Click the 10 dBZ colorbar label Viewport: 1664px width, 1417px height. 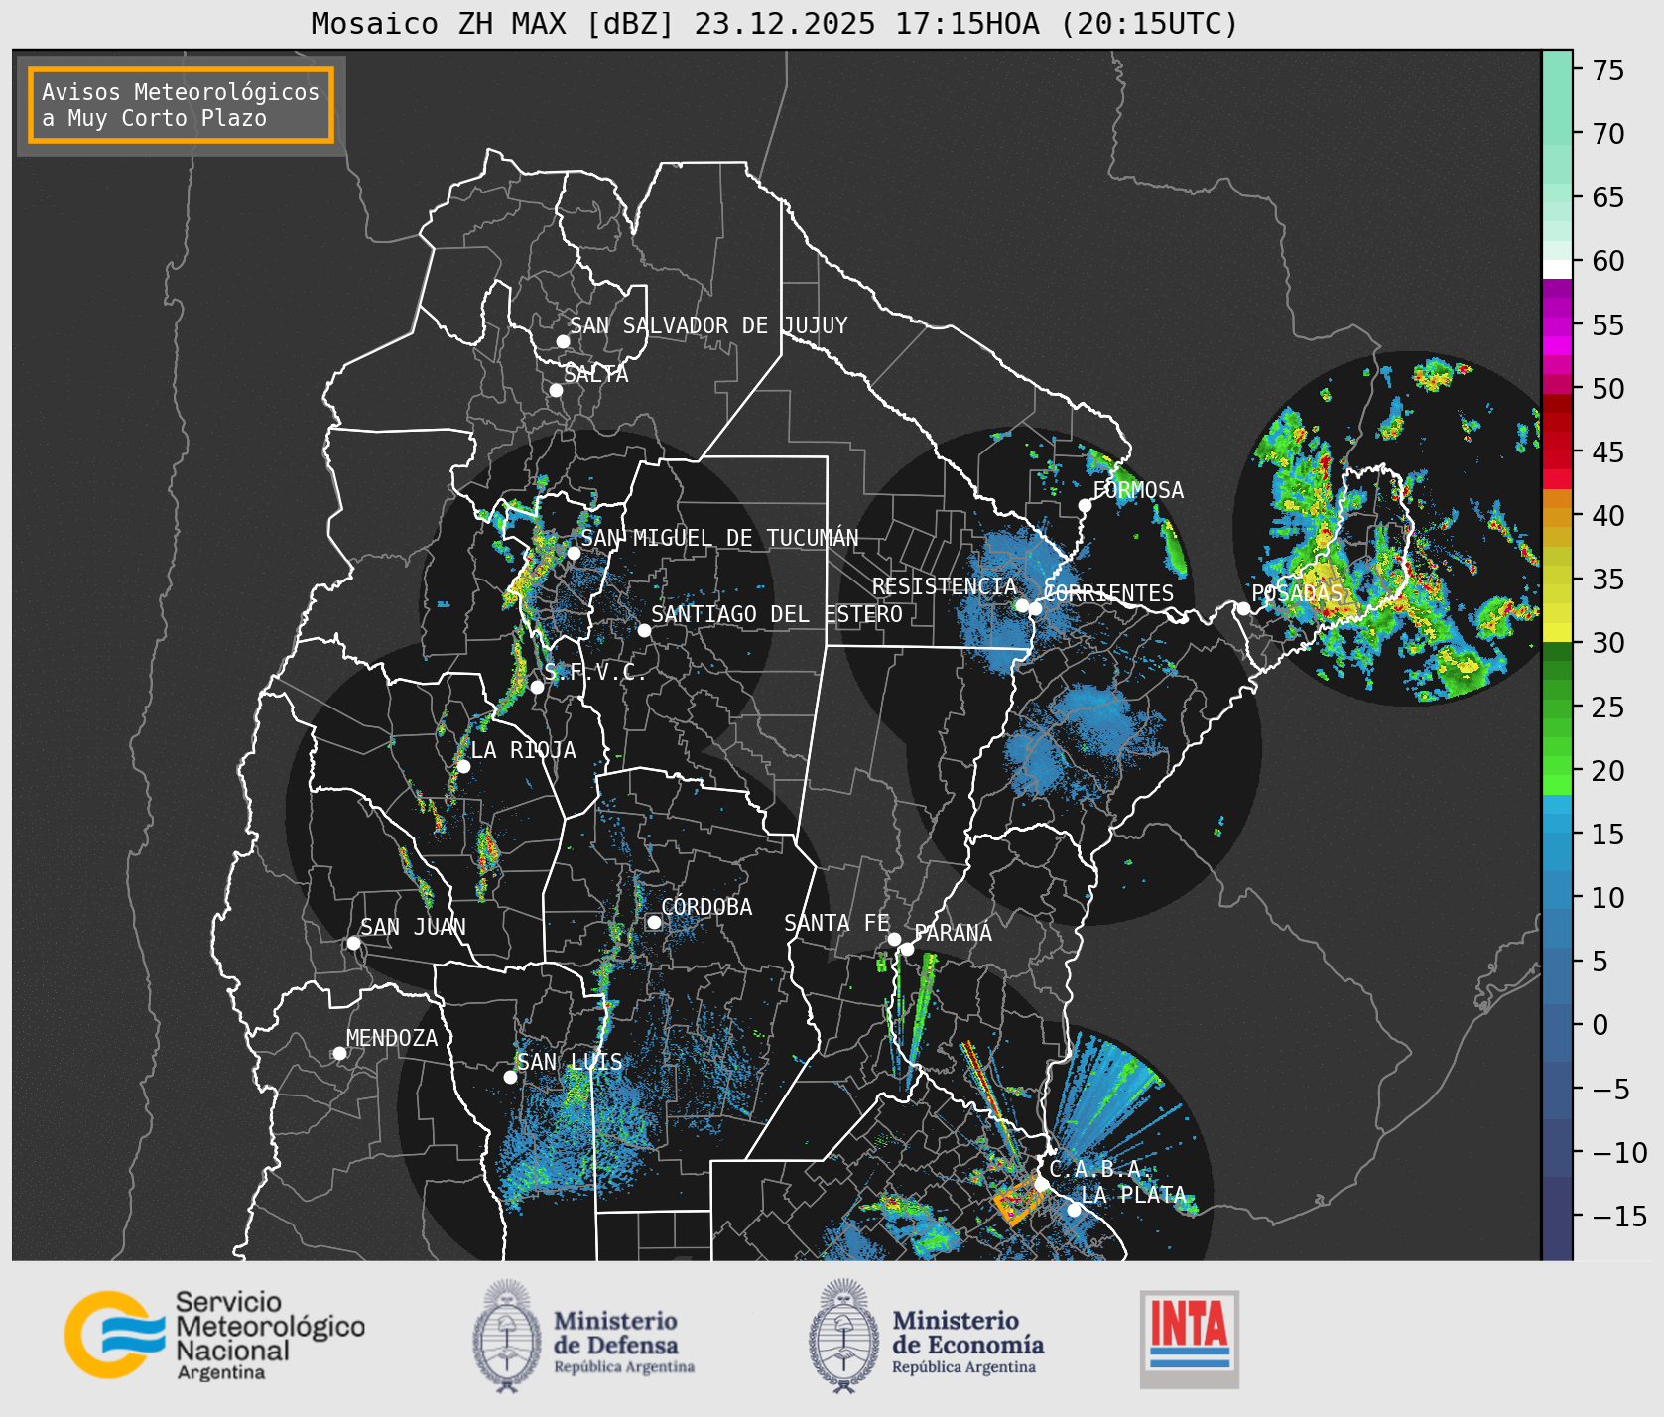1608,898
